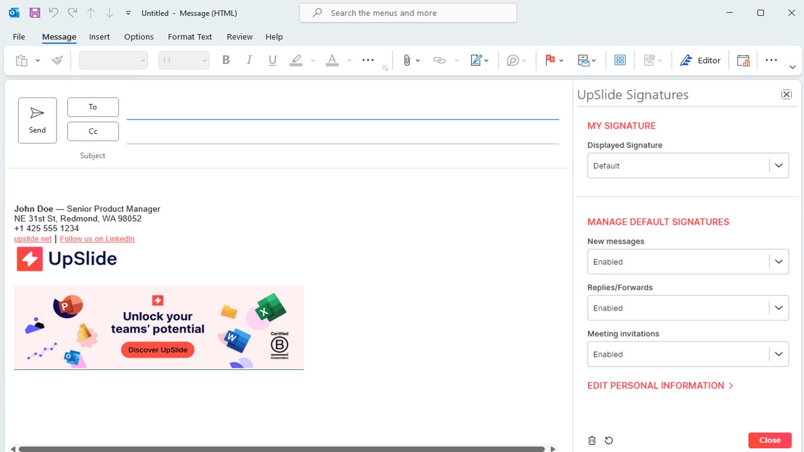Click the Paste clipboard icon

click(22, 60)
